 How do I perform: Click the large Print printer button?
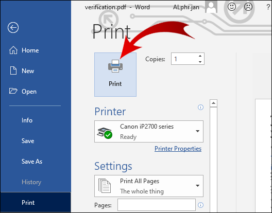(115, 75)
